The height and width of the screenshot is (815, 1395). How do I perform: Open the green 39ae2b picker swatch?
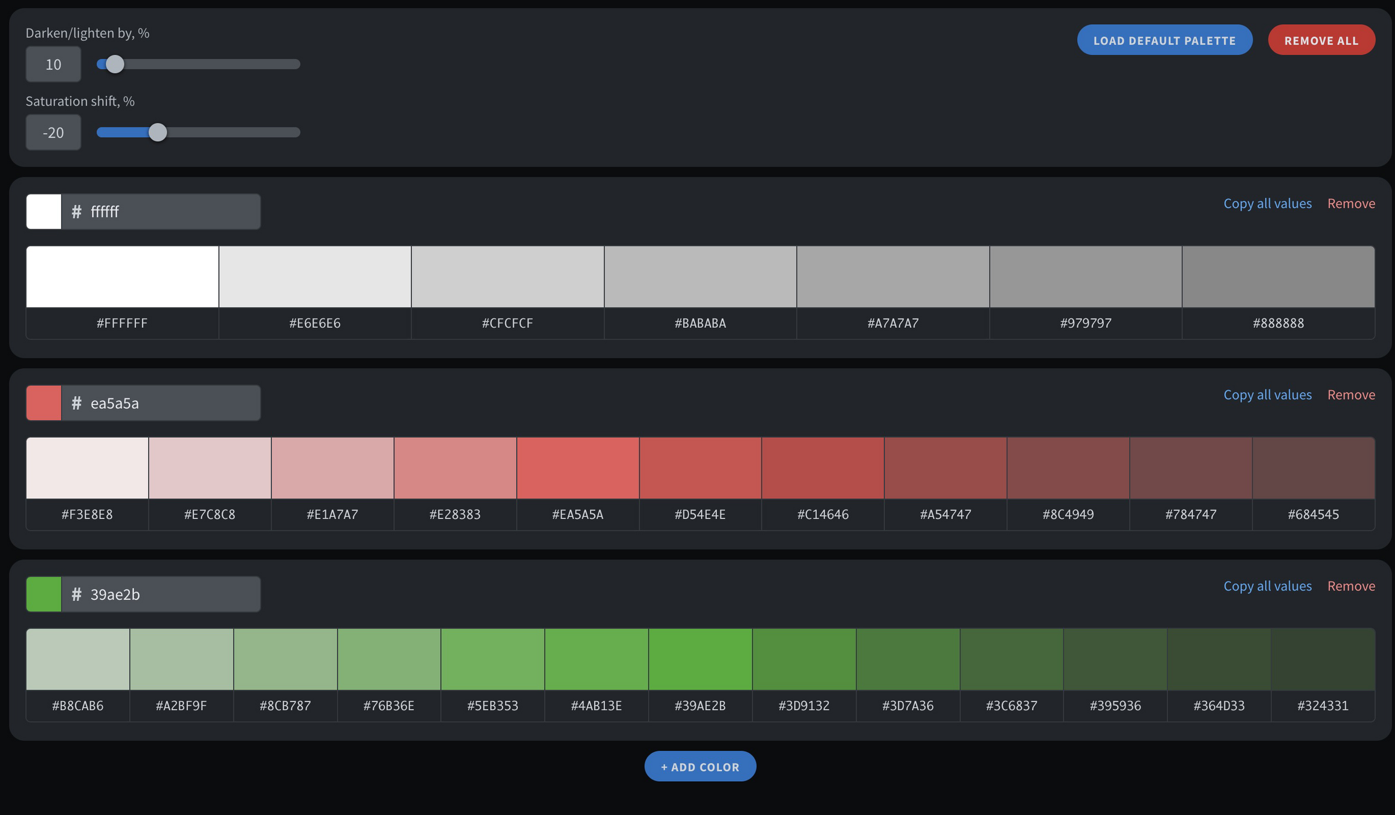click(43, 595)
